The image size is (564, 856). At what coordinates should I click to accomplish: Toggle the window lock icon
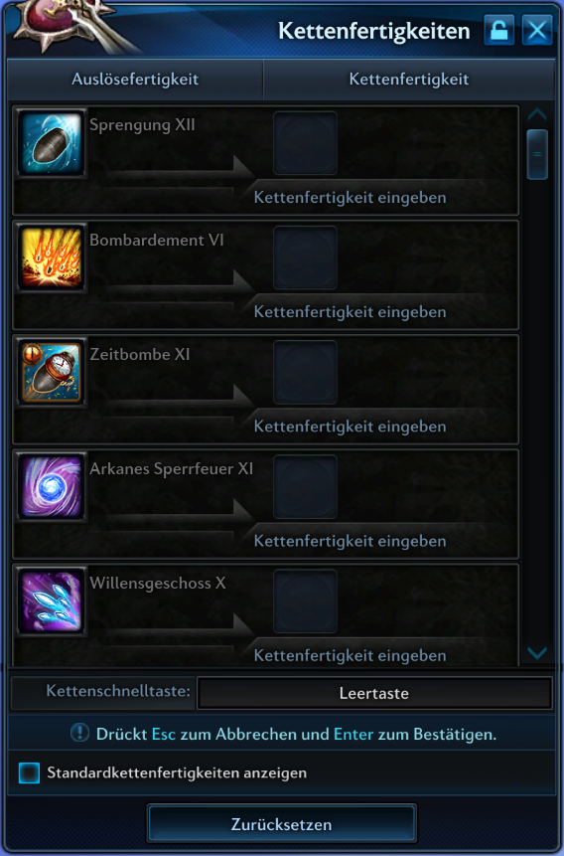pos(499,30)
